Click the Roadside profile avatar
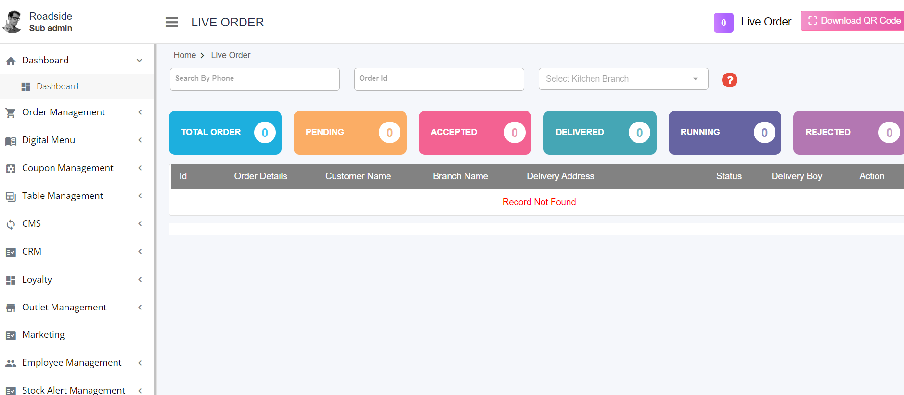Screen dimensions: 904x395 [13, 22]
